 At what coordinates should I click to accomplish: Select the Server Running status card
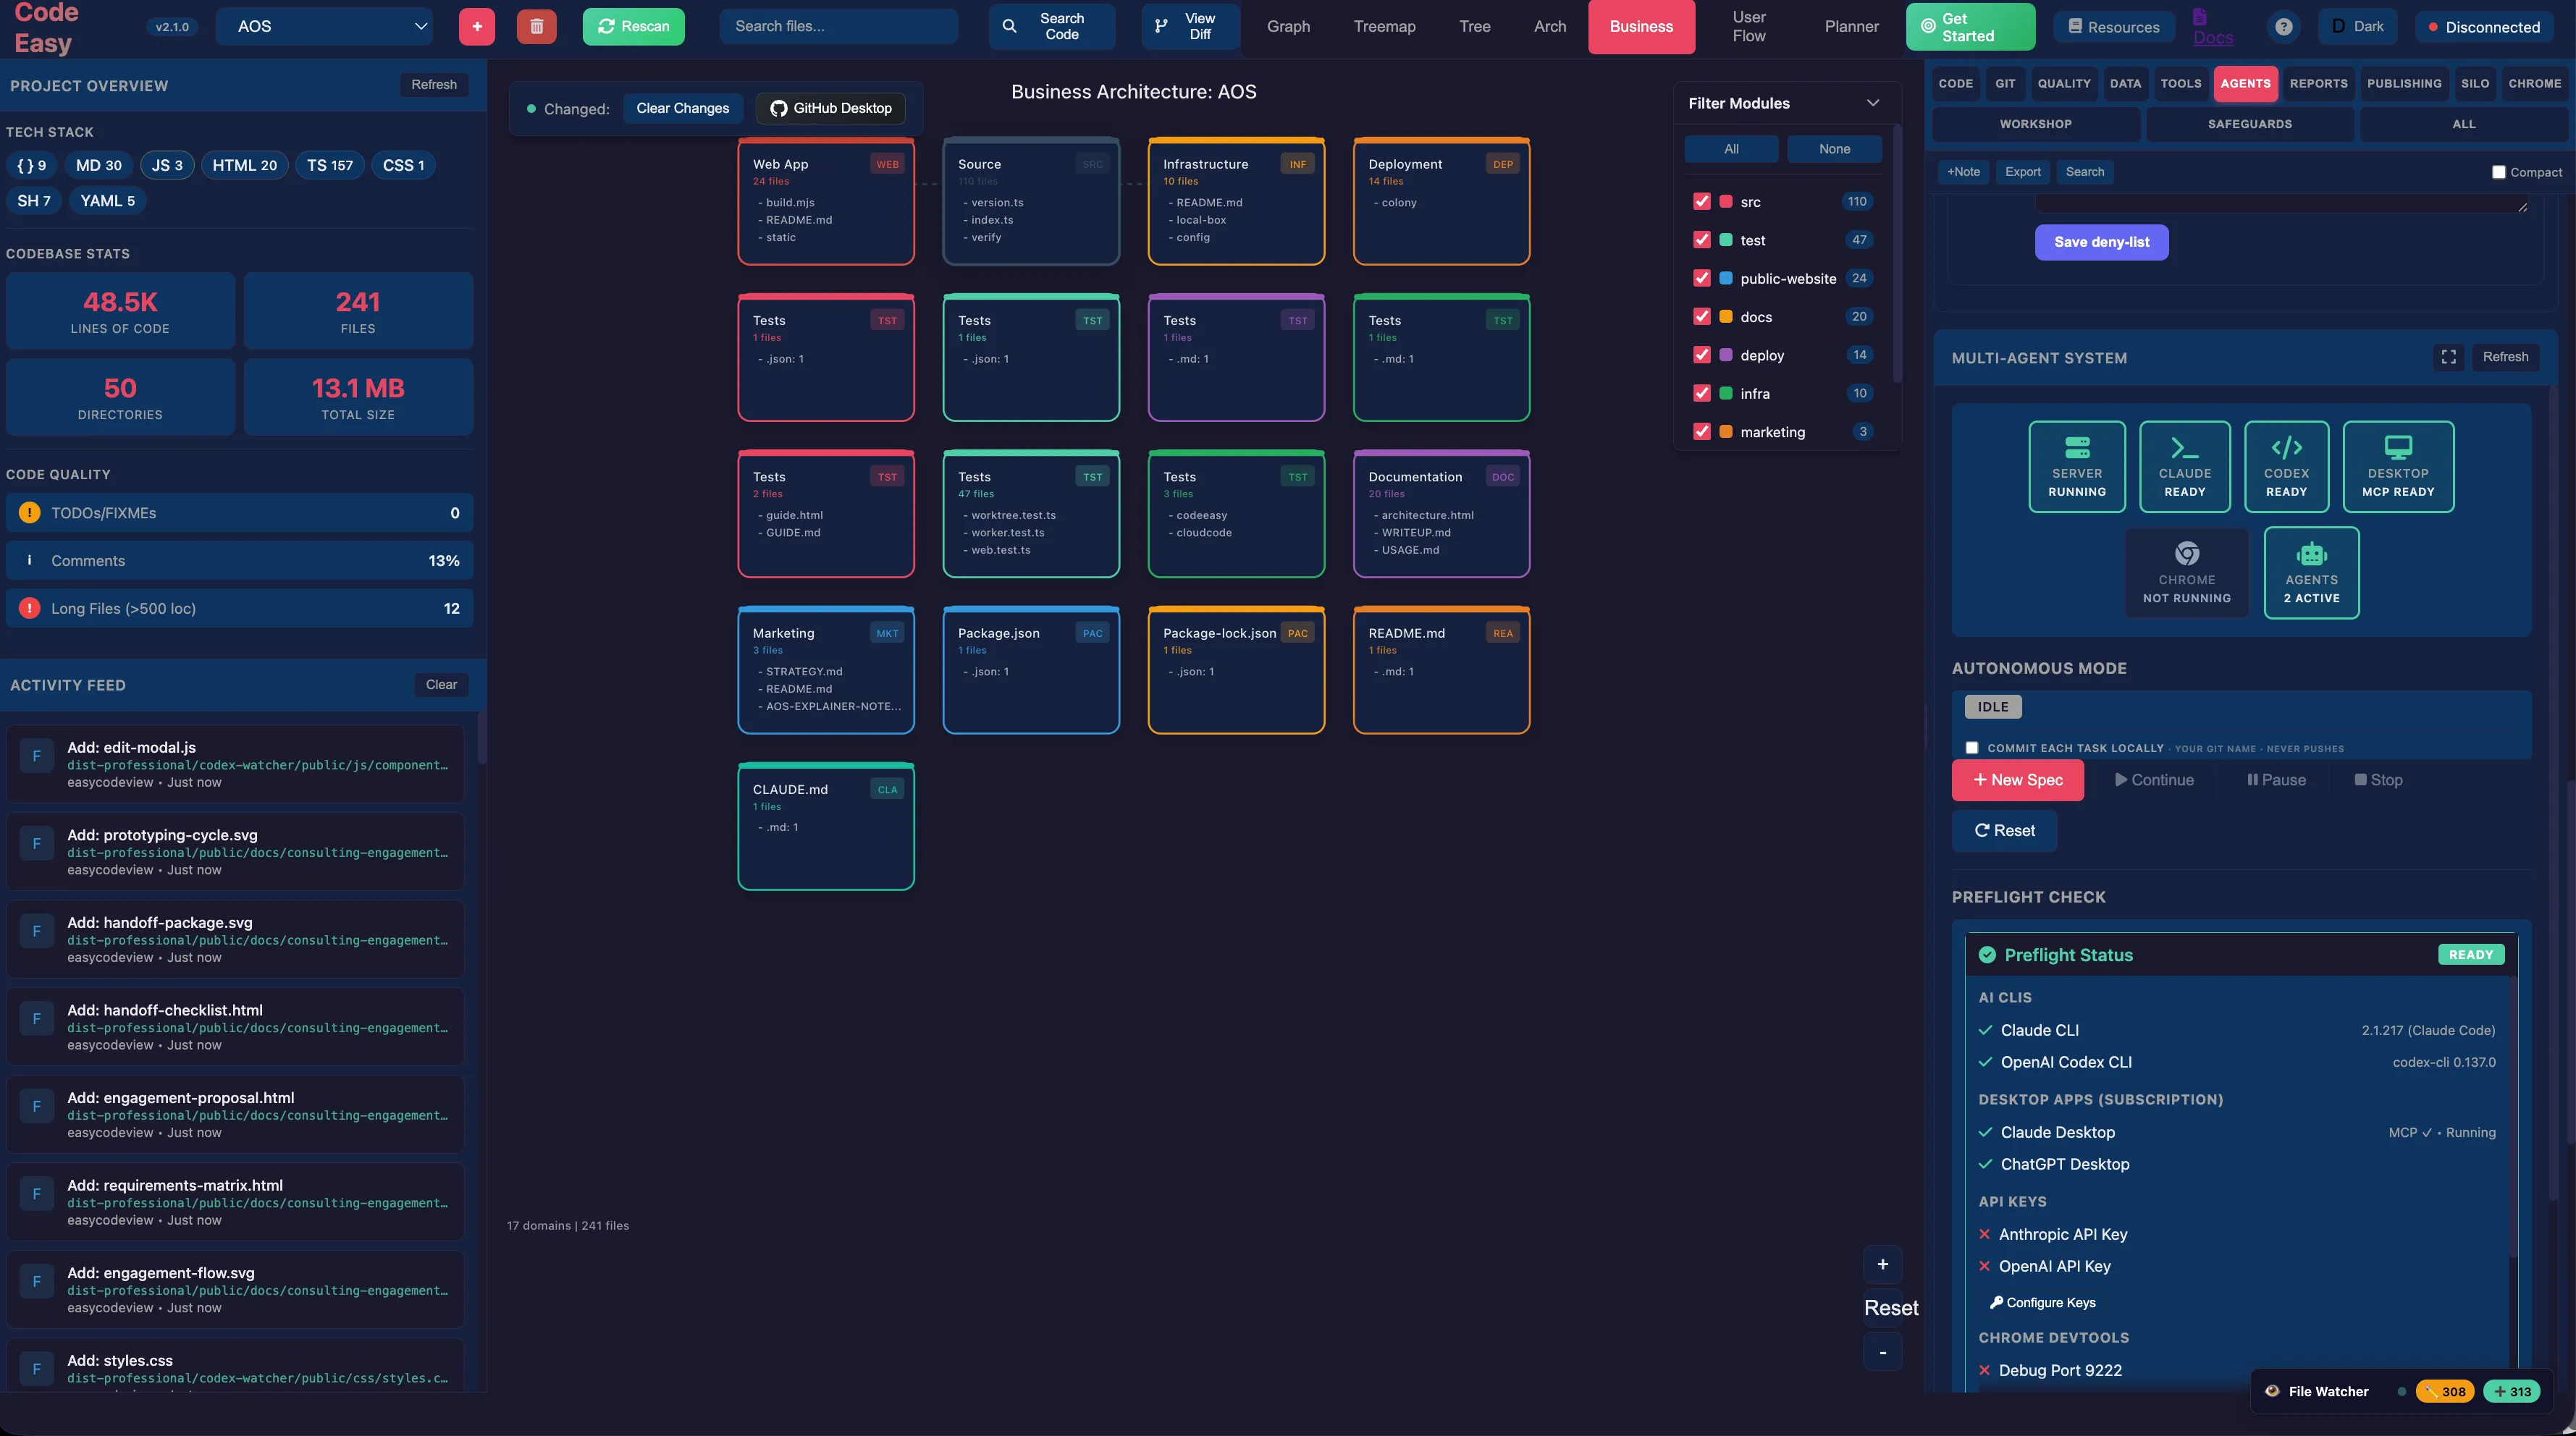pyautogui.click(x=2077, y=467)
